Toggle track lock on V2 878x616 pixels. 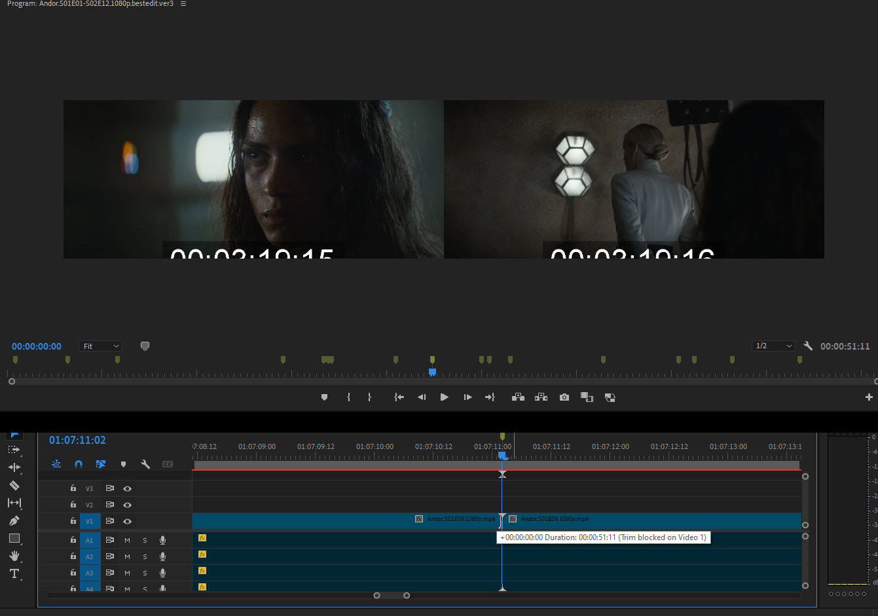tap(73, 505)
